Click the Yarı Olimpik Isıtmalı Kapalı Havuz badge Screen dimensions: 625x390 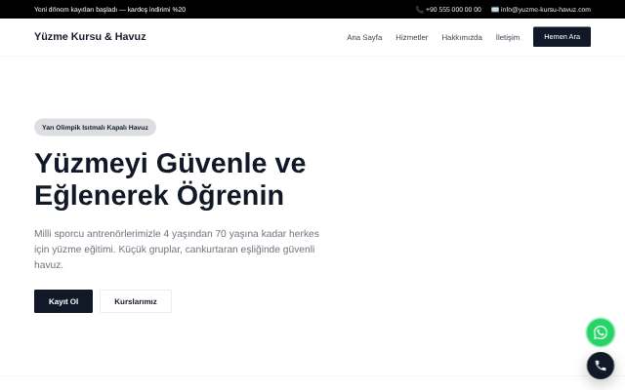click(x=95, y=128)
